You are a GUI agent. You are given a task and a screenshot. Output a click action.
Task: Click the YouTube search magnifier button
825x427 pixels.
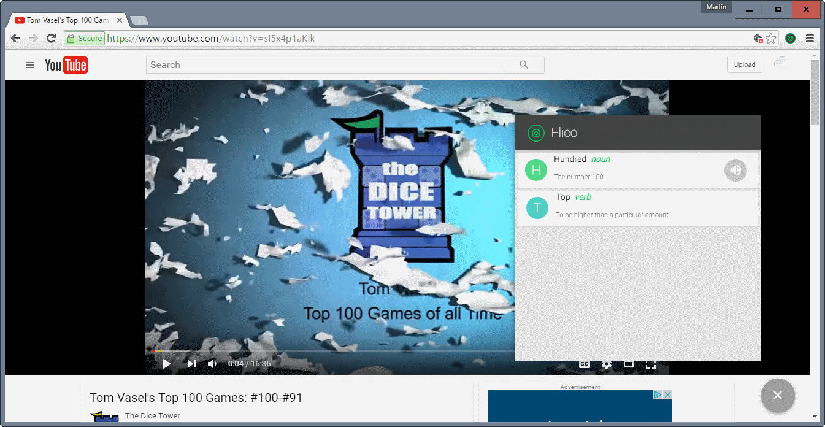point(524,65)
